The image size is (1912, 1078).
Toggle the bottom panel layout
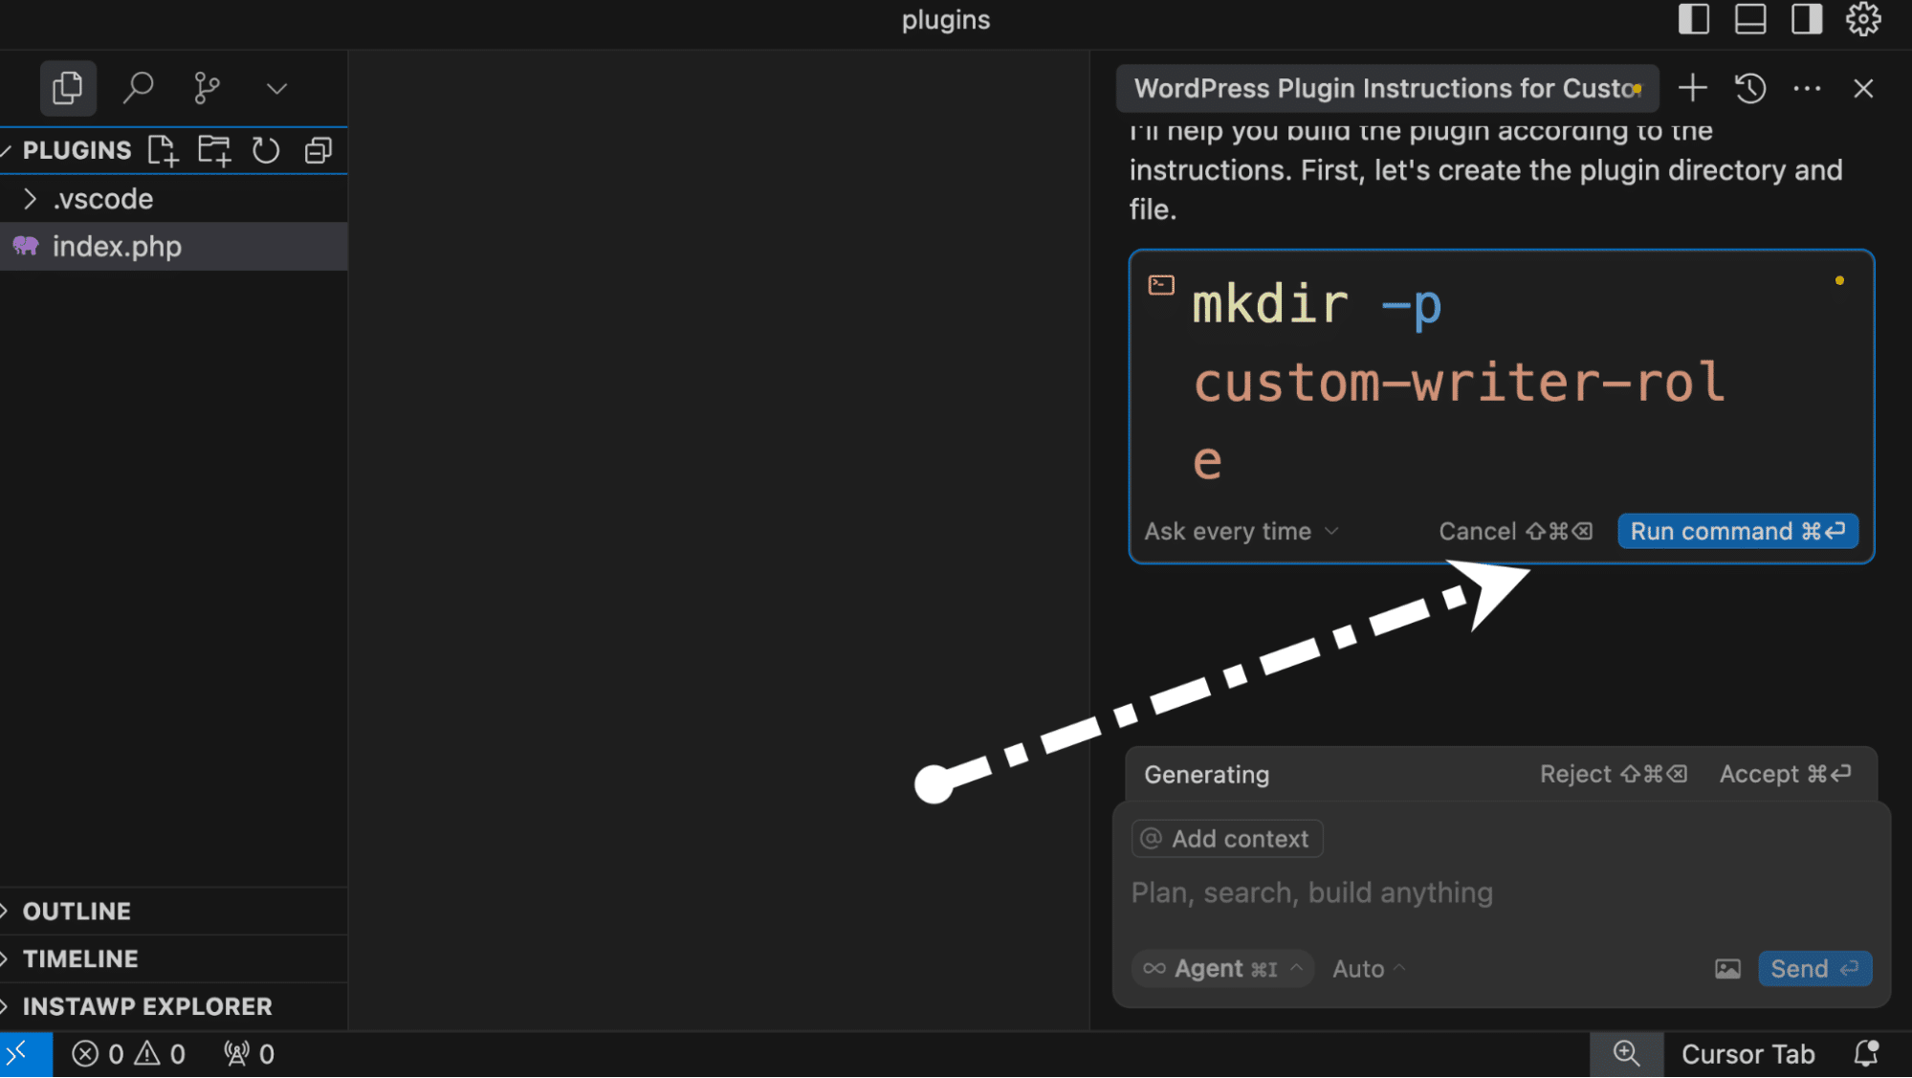pos(1749,19)
